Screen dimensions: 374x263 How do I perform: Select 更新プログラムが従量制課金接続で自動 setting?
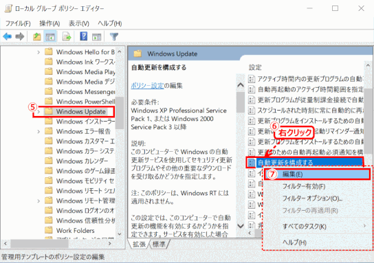311,100
